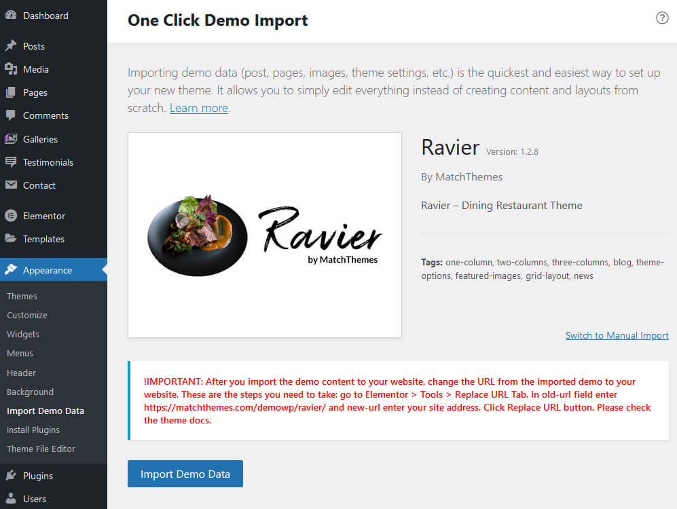This screenshot has height=509, width=677.
Task: Click the Dashboard gauge icon
Action: click(x=11, y=16)
